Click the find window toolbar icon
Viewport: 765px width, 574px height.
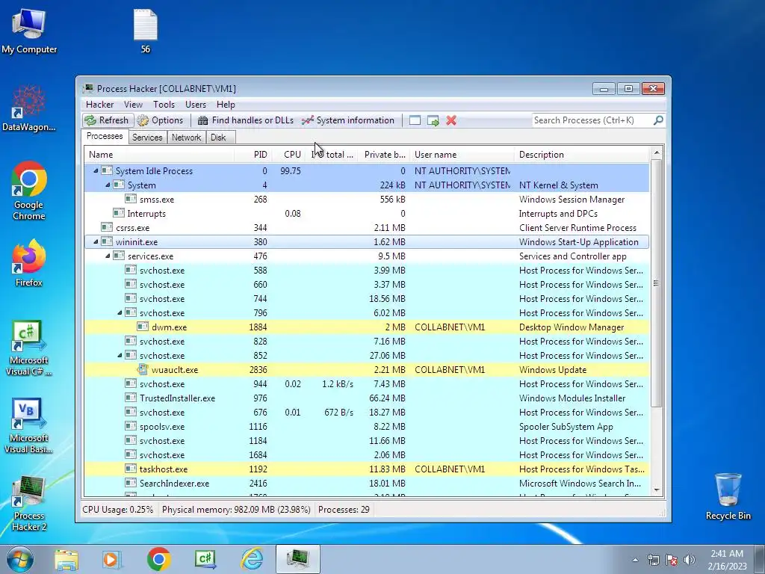pos(415,120)
